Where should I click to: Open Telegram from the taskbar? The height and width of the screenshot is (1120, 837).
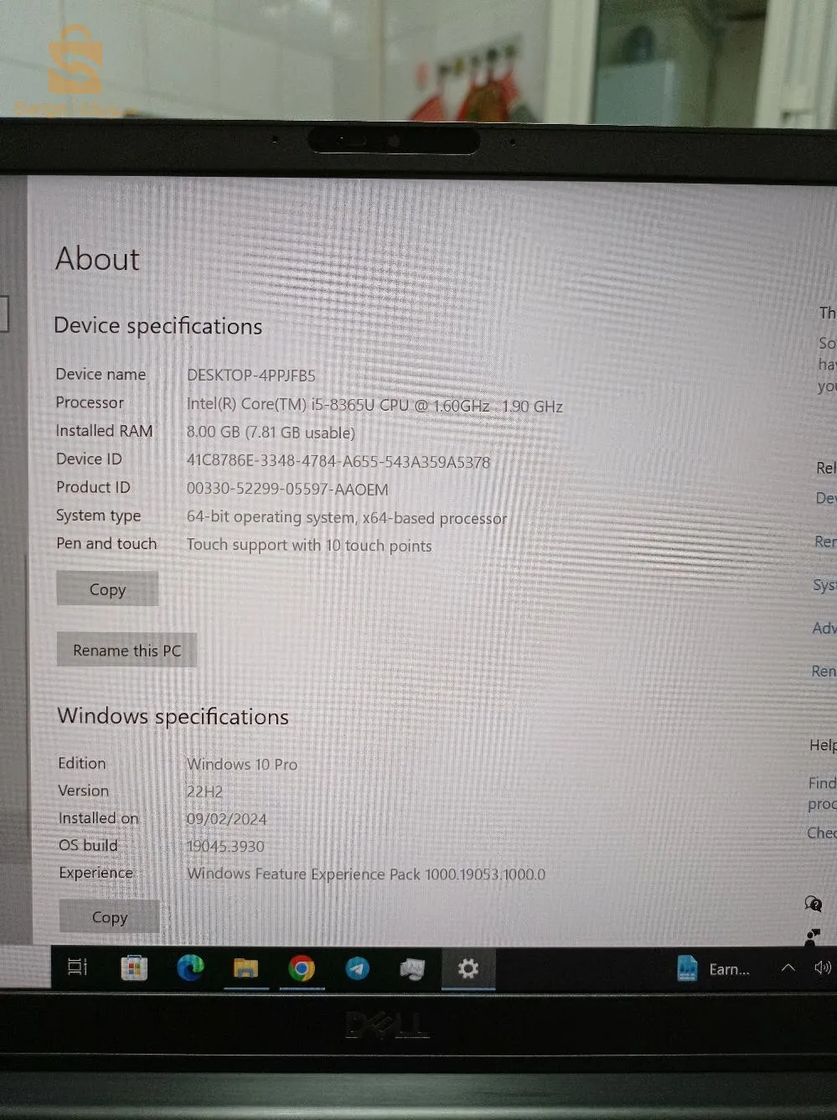coord(358,968)
